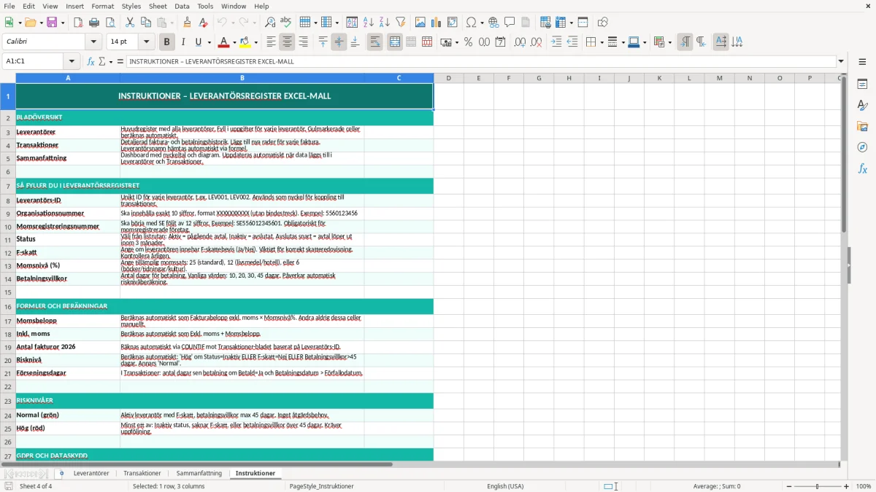Open the Data menu
This screenshot has width=876, height=492.
coord(182,6)
